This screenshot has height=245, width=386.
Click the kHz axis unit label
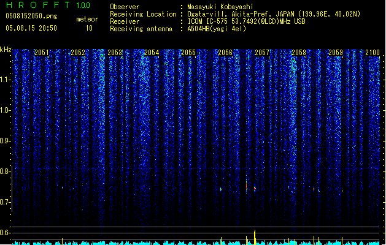click(x=6, y=50)
